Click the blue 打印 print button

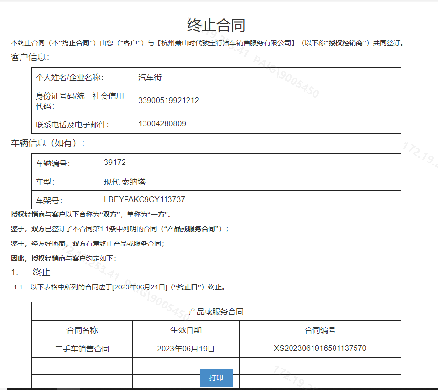[x=216, y=378]
